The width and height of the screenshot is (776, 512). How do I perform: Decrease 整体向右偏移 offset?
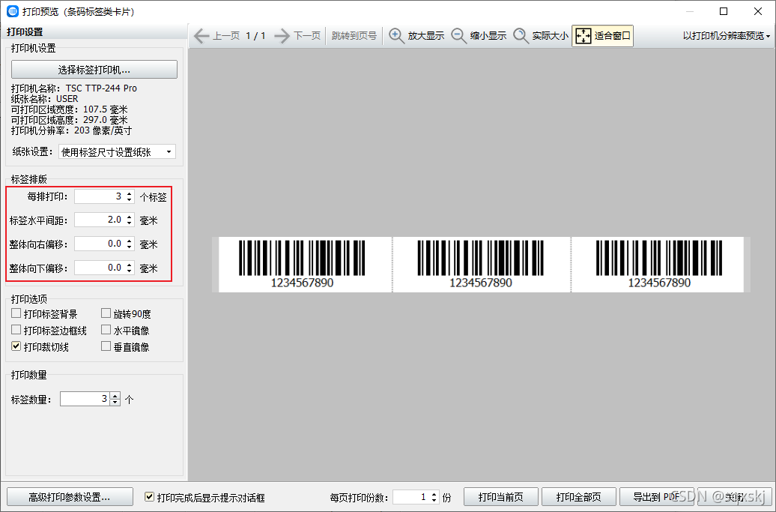click(129, 247)
